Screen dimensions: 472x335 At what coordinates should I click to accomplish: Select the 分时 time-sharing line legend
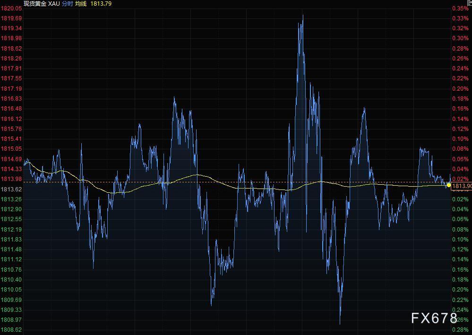pos(67,4)
